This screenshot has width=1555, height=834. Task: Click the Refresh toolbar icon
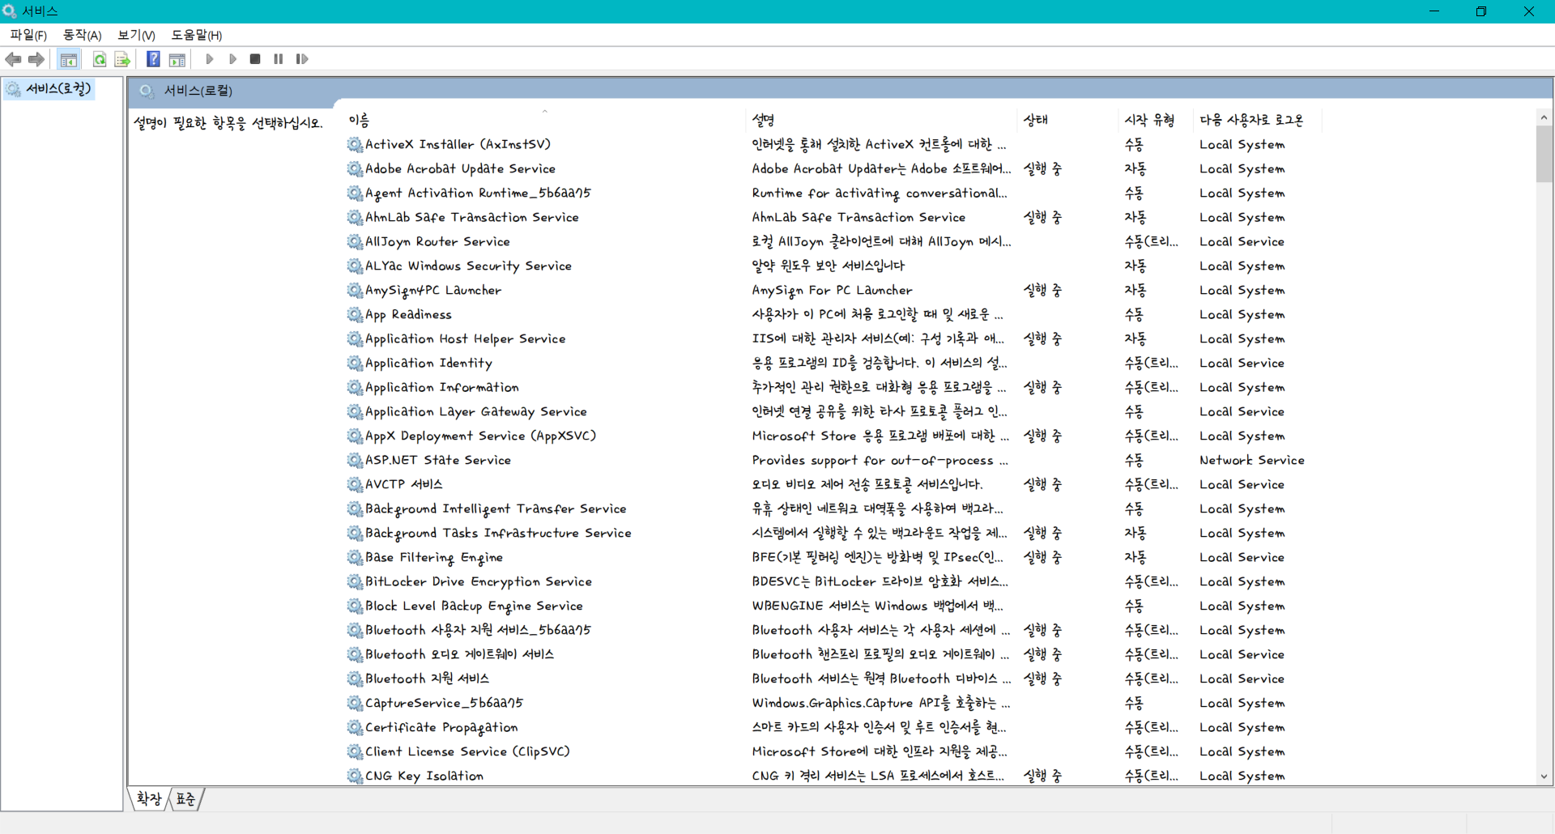100,59
